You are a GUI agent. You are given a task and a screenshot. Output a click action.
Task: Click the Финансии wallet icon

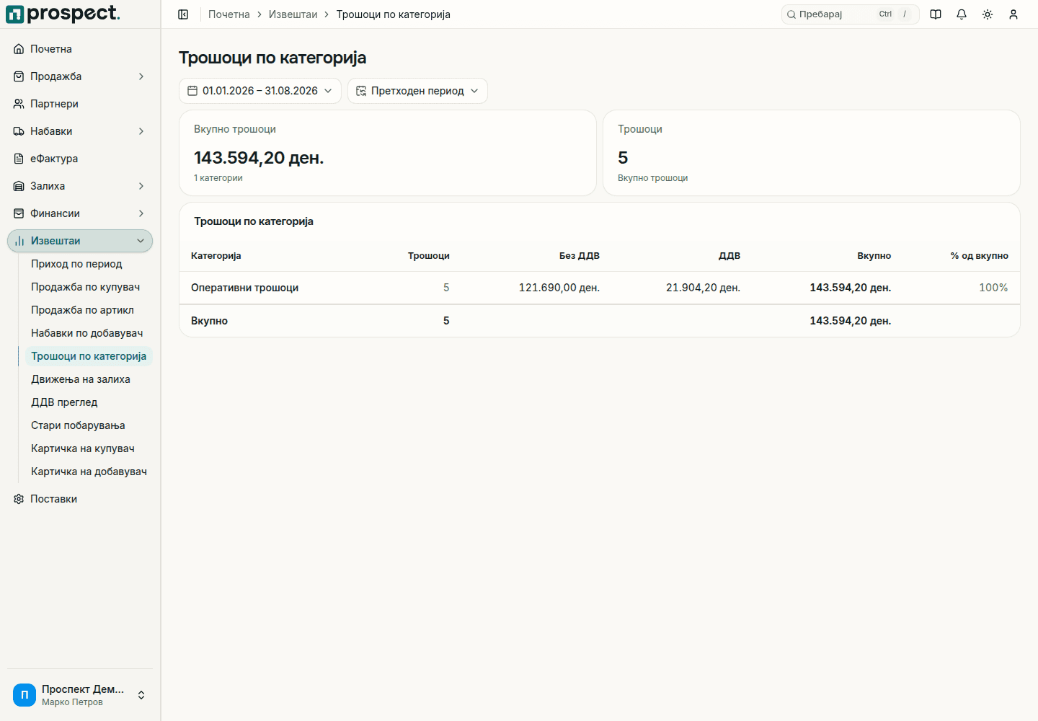[19, 213]
